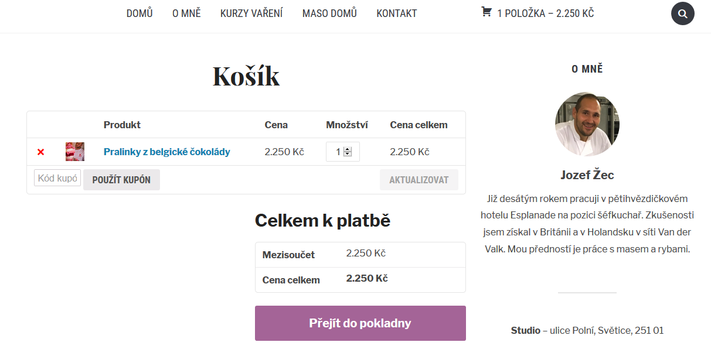Select Kontakt in the navigation
The height and width of the screenshot is (349, 711).
397,13
